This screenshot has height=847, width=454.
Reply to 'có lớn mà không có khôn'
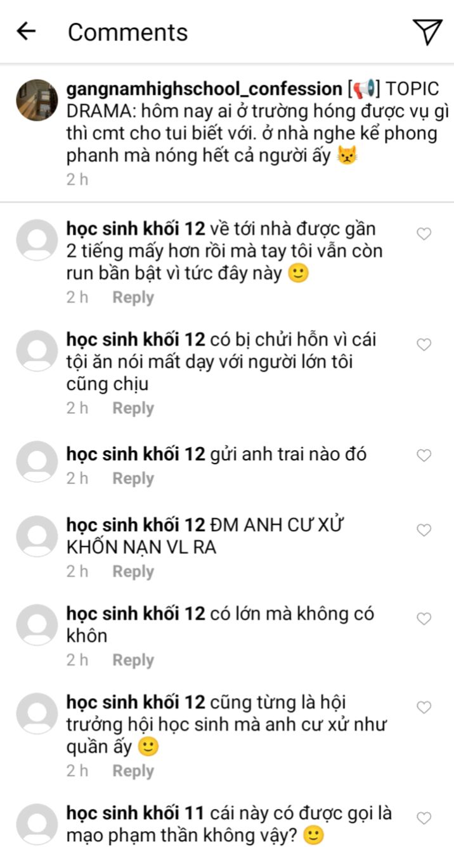pos(133,660)
